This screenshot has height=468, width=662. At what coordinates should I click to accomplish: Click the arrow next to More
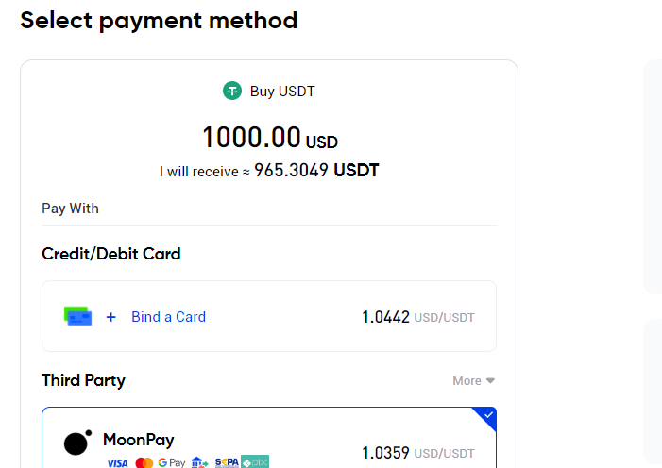point(490,380)
